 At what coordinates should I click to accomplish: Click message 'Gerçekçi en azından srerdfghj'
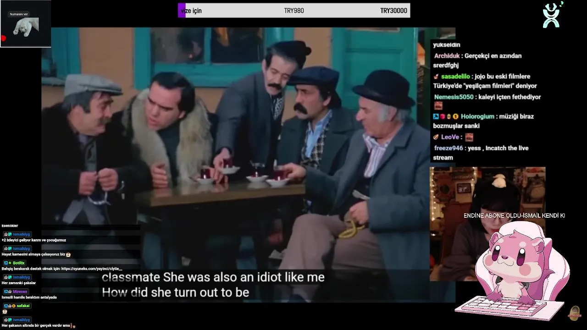pyautogui.click(x=478, y=60)
